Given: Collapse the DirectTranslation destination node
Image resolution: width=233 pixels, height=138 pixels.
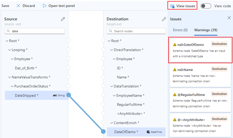Looking at the screenshot, I should pos(112,50).
